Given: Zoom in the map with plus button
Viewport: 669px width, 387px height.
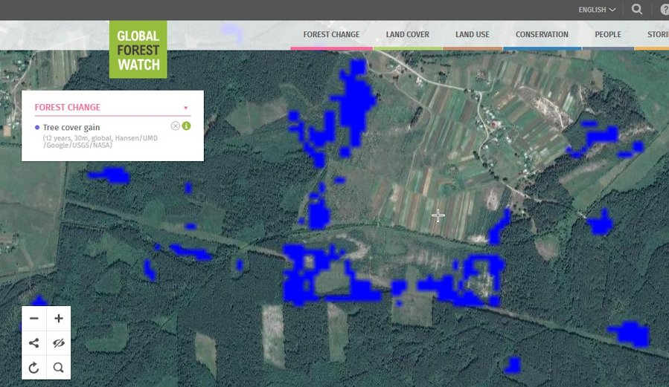Looking at the screenshot, I should click(59, 319).
